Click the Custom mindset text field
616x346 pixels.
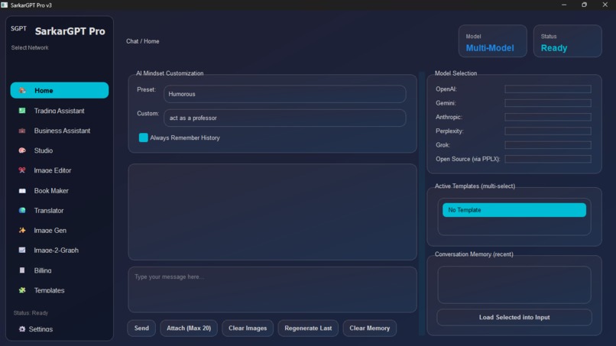pos(285,118)
